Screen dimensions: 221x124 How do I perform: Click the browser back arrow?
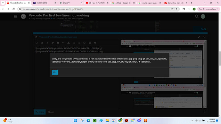[x=3, y=9]
